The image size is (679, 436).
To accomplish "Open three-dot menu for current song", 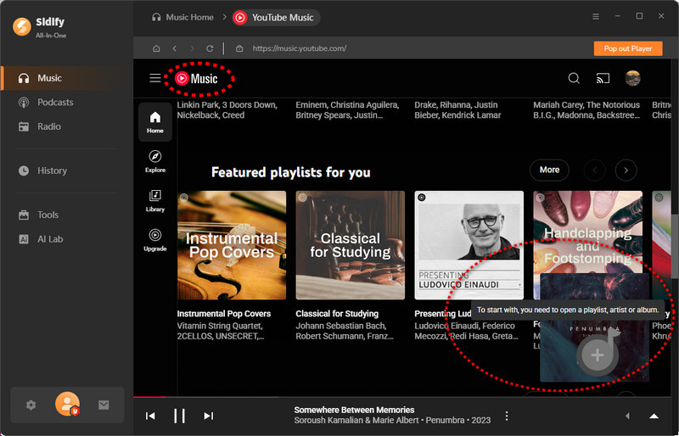I will 506,416.
